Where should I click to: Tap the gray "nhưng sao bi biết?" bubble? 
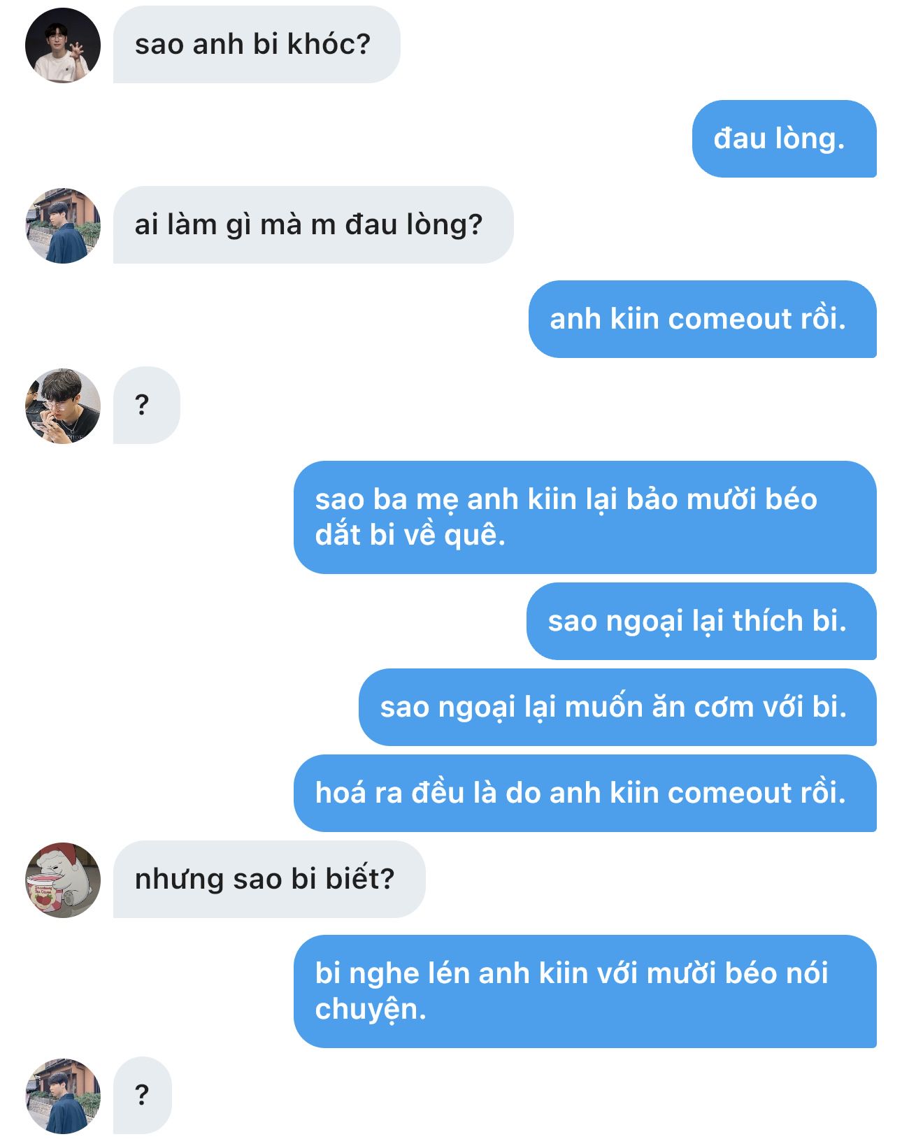(269, 879)
